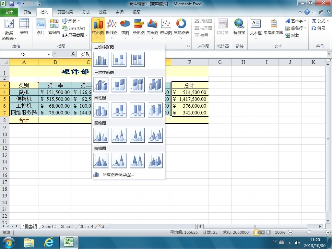Choose the 3D clustered column chart

(x=101, y=85)
